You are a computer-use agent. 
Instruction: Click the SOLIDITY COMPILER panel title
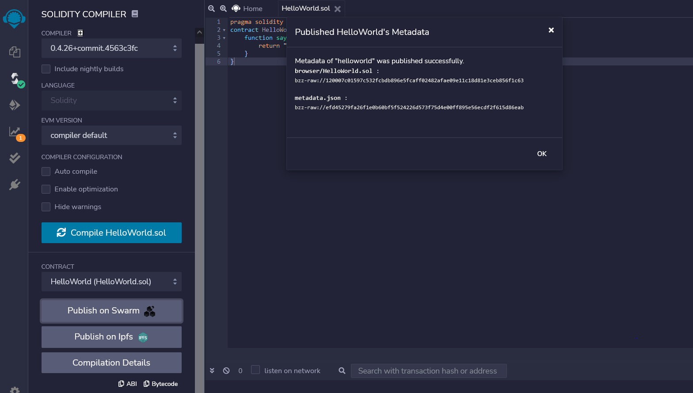click(x=84, y=14)
